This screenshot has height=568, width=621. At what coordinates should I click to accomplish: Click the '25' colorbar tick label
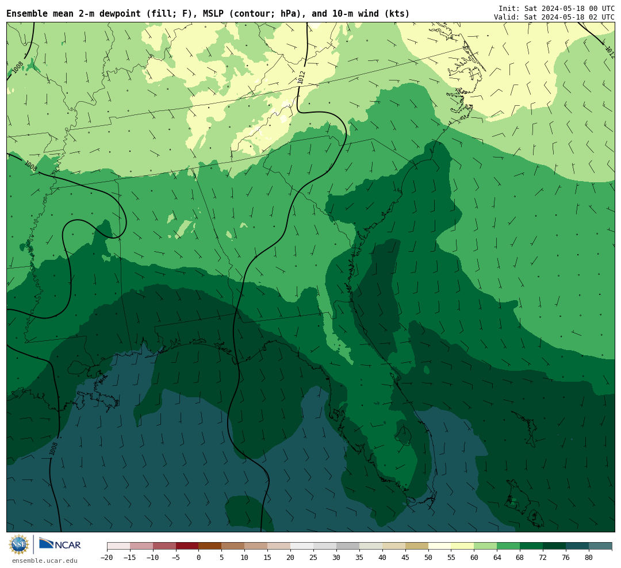click(x=313, y=558)
